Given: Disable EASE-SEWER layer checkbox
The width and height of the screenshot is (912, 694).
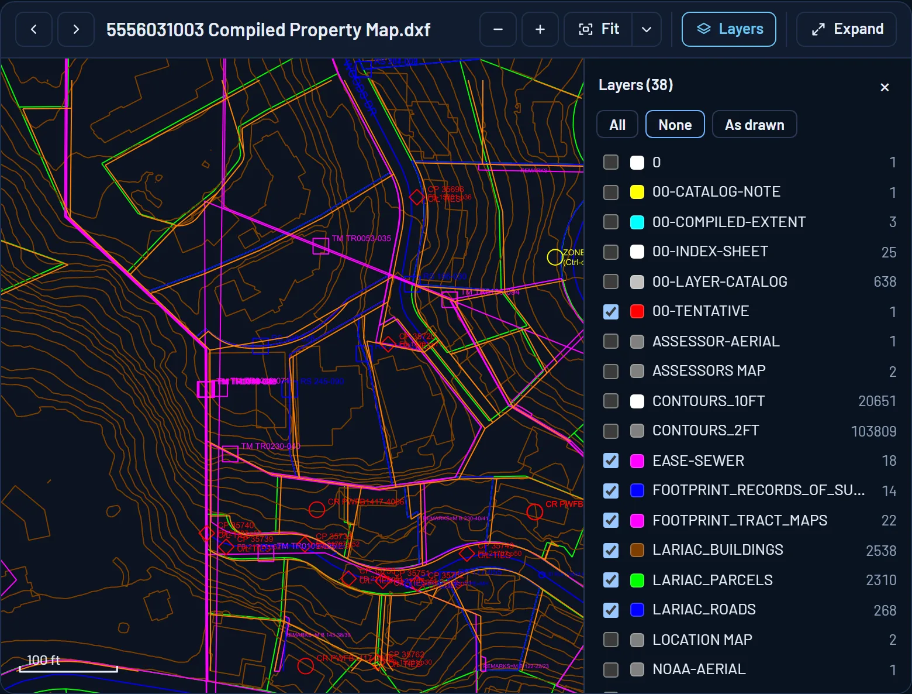Looking at the screenshot, I should coord(611,461).
